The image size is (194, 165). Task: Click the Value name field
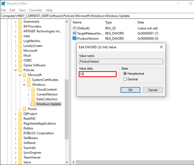121,61
